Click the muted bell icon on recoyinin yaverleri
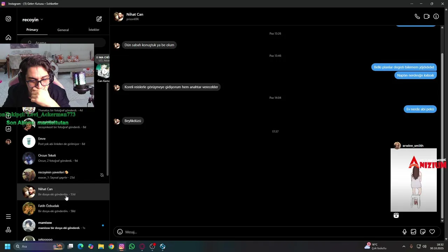 click(102, 175)
